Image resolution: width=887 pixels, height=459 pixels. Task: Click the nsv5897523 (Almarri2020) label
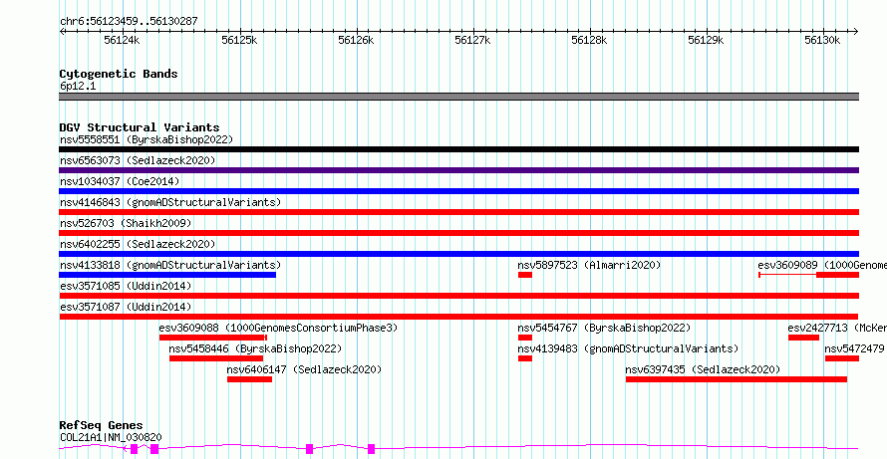click(x=589, y=265)
